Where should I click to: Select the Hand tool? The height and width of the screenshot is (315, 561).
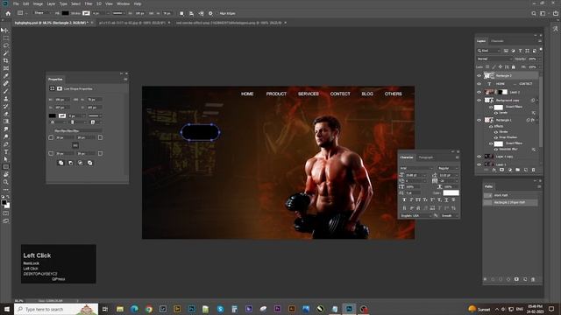click(x=6, y=174)
